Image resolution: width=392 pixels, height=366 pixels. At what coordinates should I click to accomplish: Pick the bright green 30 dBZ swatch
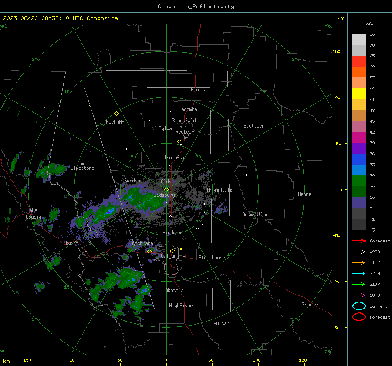point(359,181)
